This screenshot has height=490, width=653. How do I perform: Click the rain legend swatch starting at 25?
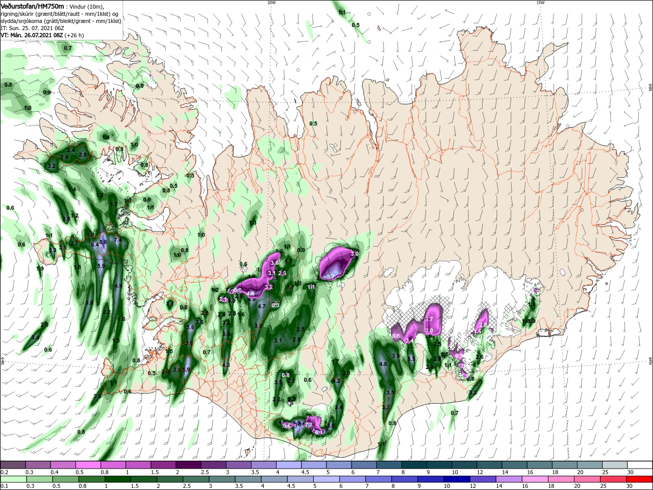click(x=613, y=479)
